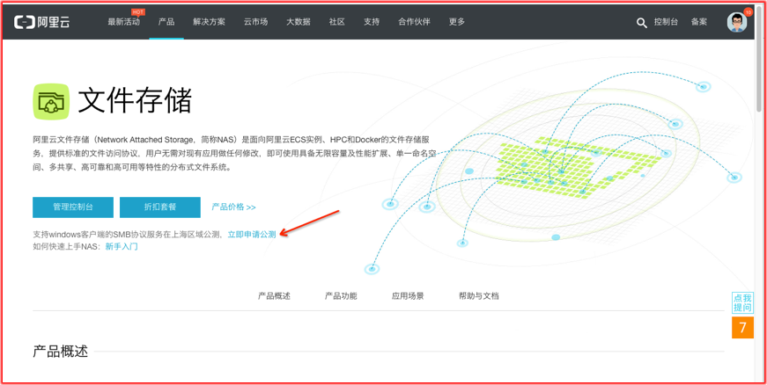Screen dimensions: 767x385
Task: Switch to the 帮助与文档 tab
Action: pos(479,296)
